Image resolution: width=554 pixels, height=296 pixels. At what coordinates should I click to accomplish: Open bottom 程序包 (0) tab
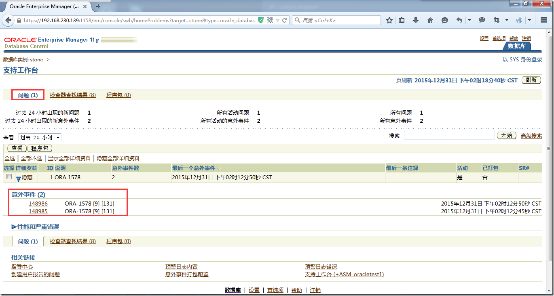(x=118, y=241)
